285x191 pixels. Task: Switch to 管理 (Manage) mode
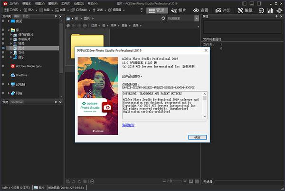click(x=157, y=10)
